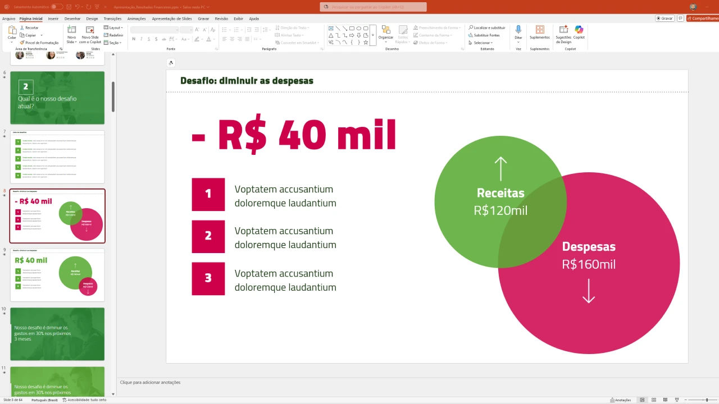Click the Localizar e substituir button
Viewport: 719px width, 404px height.
point(486,27)
